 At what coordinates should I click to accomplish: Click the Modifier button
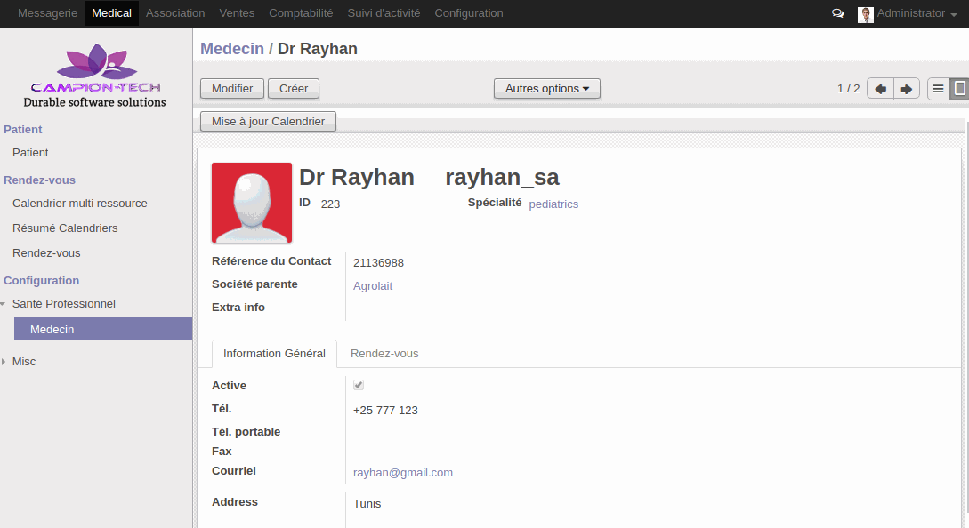click(x=232, y=88)
